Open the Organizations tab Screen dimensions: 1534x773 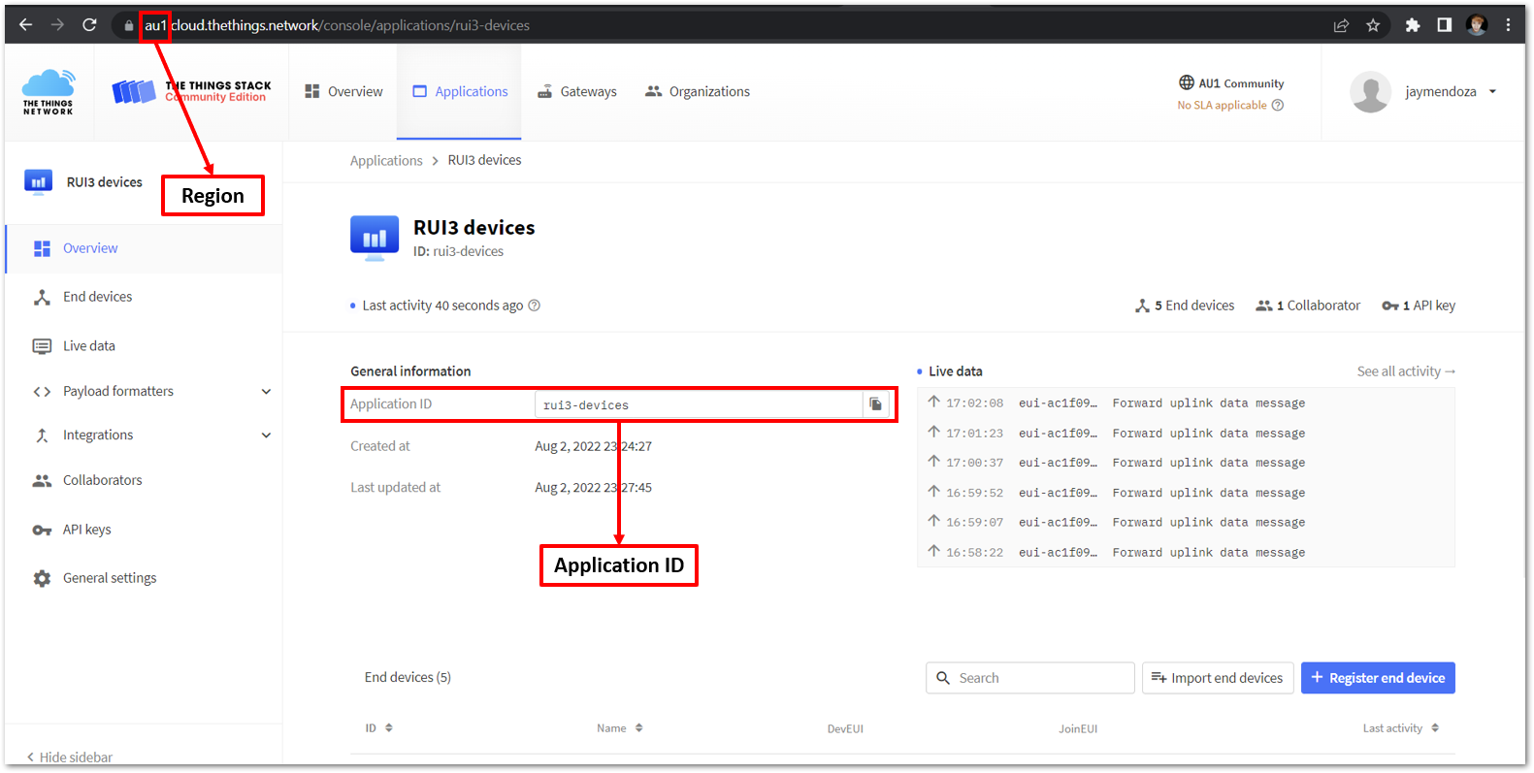tap(698, 92)
